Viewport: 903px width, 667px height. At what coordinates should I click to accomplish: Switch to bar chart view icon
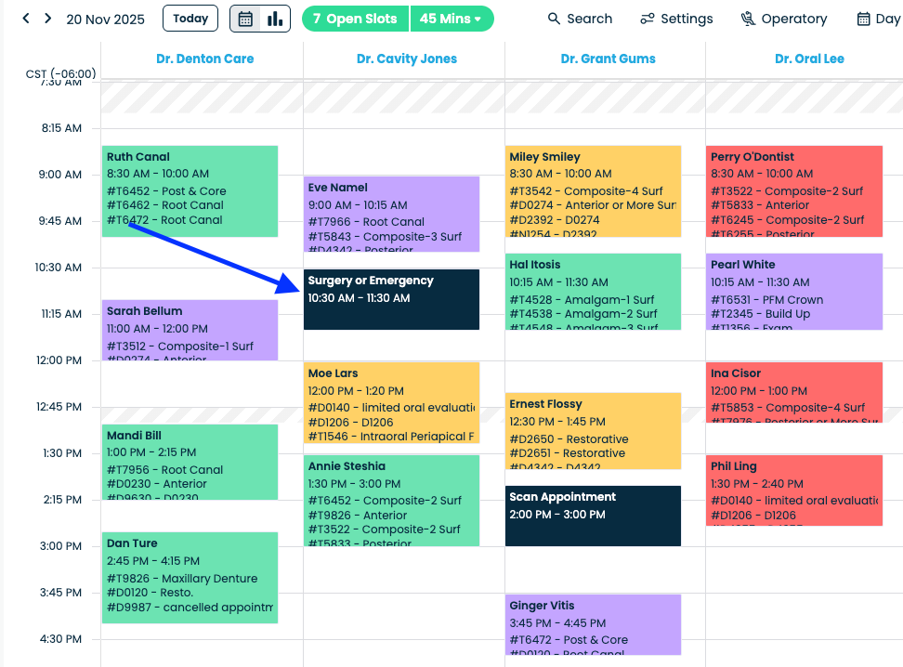(275, 19)
